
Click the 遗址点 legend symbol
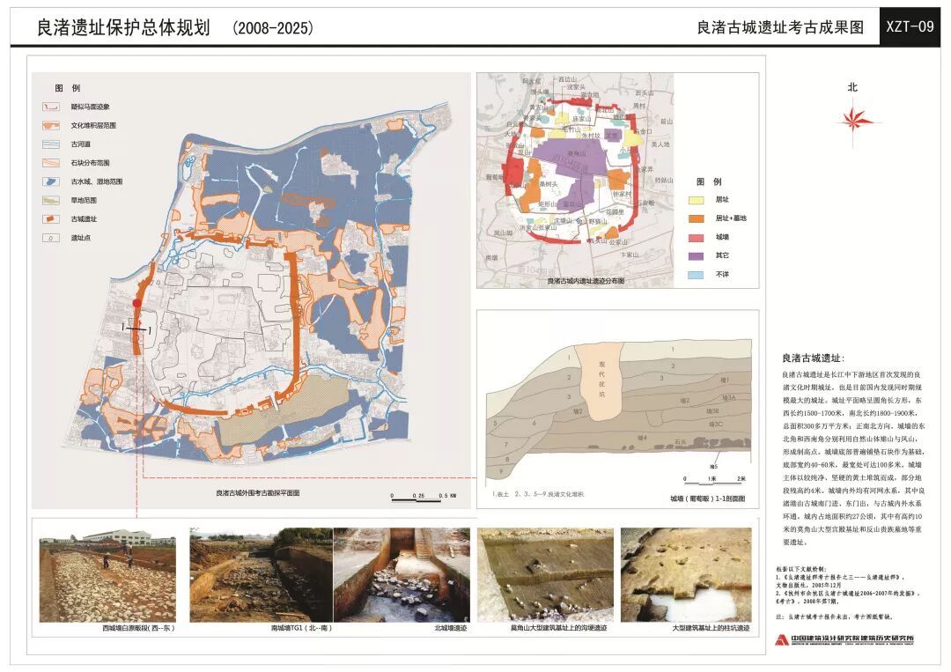(x=51, y=238)
